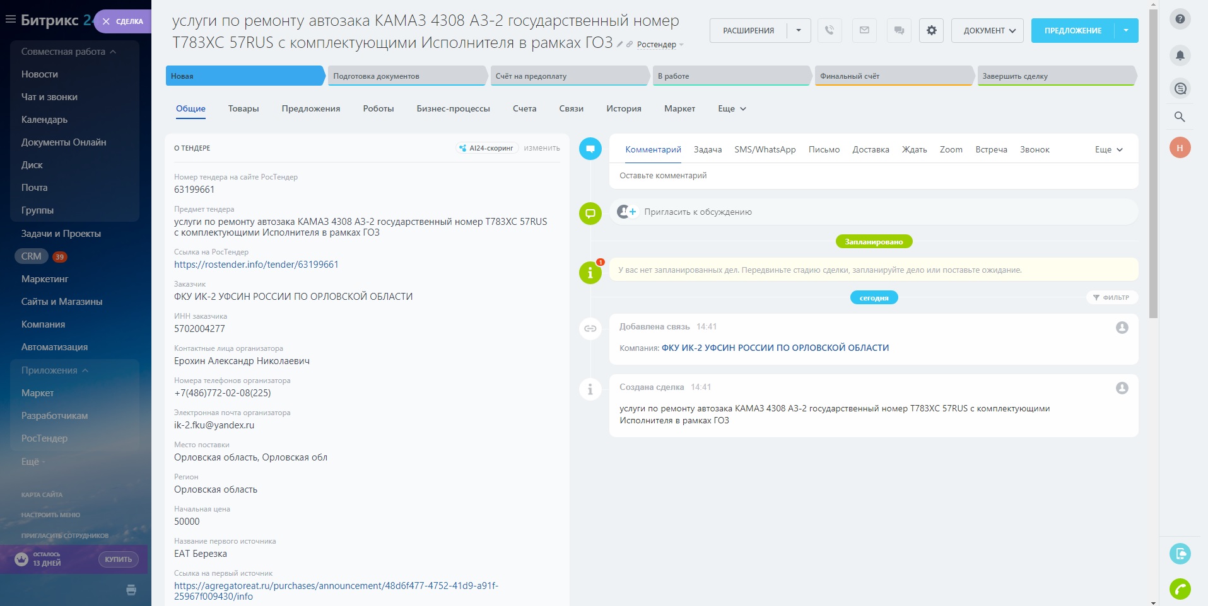Open the chat bubbles icon in header
This screenshot has height=606, width=1208.
tap(899, 30)
